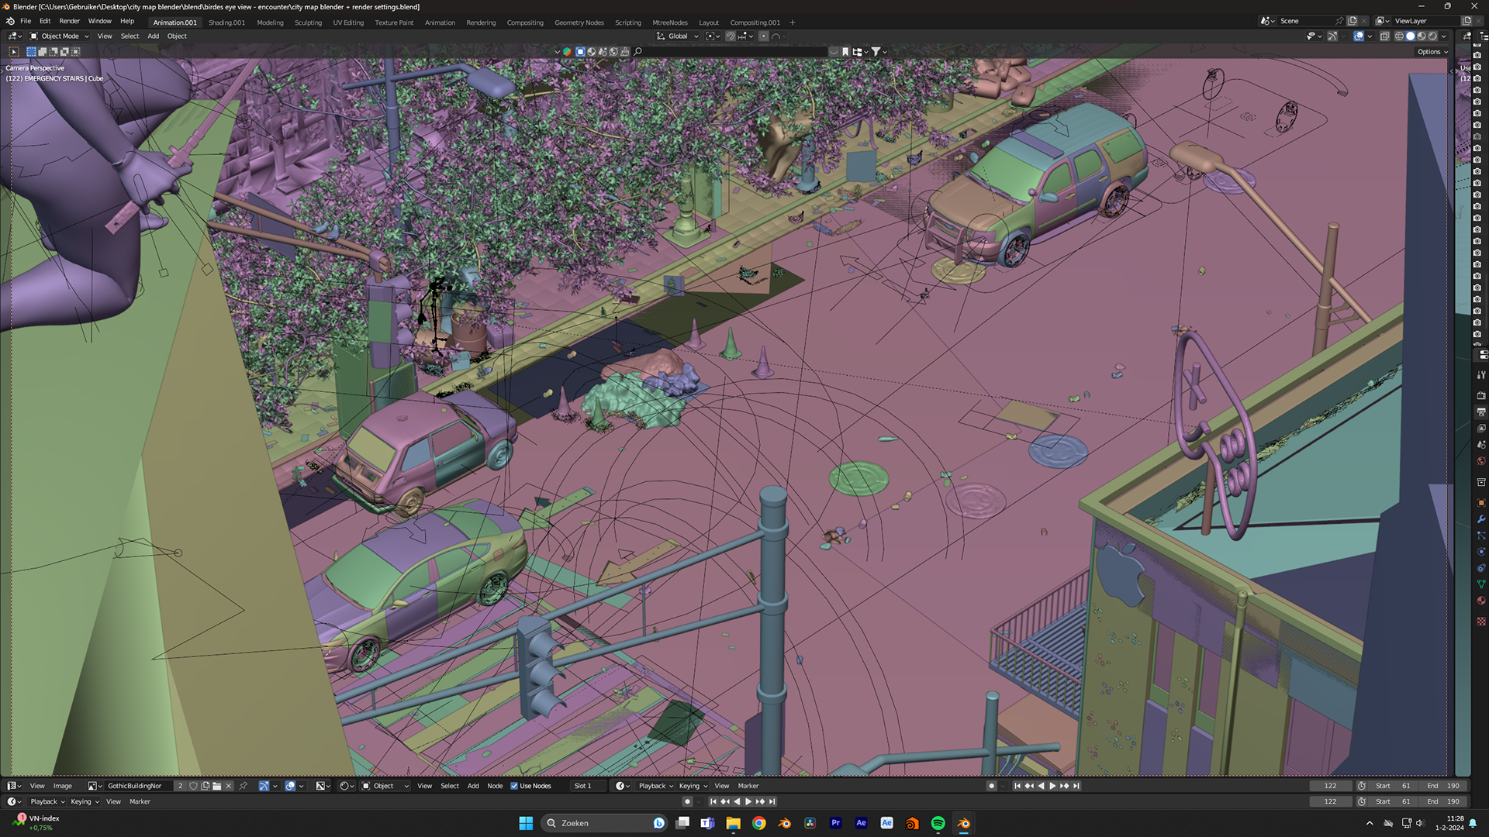
Task: Switch to wireframe viewport shading
Action: point(1400,36)
